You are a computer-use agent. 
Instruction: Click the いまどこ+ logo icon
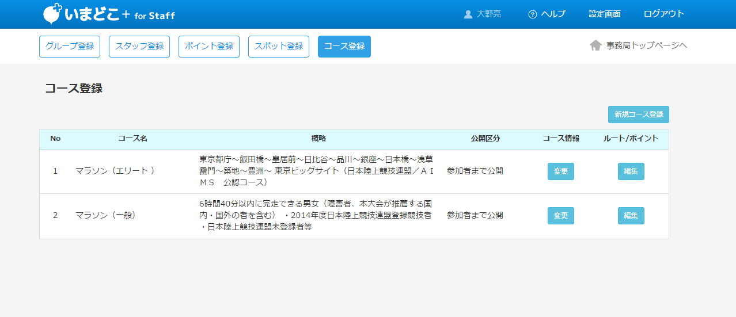tap(52, 14)
